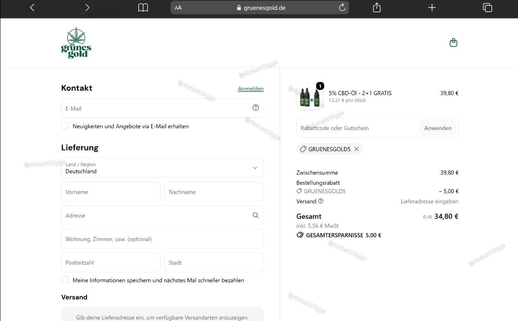Click the Nachname input field
518x321 pixels.
[214, 192]
